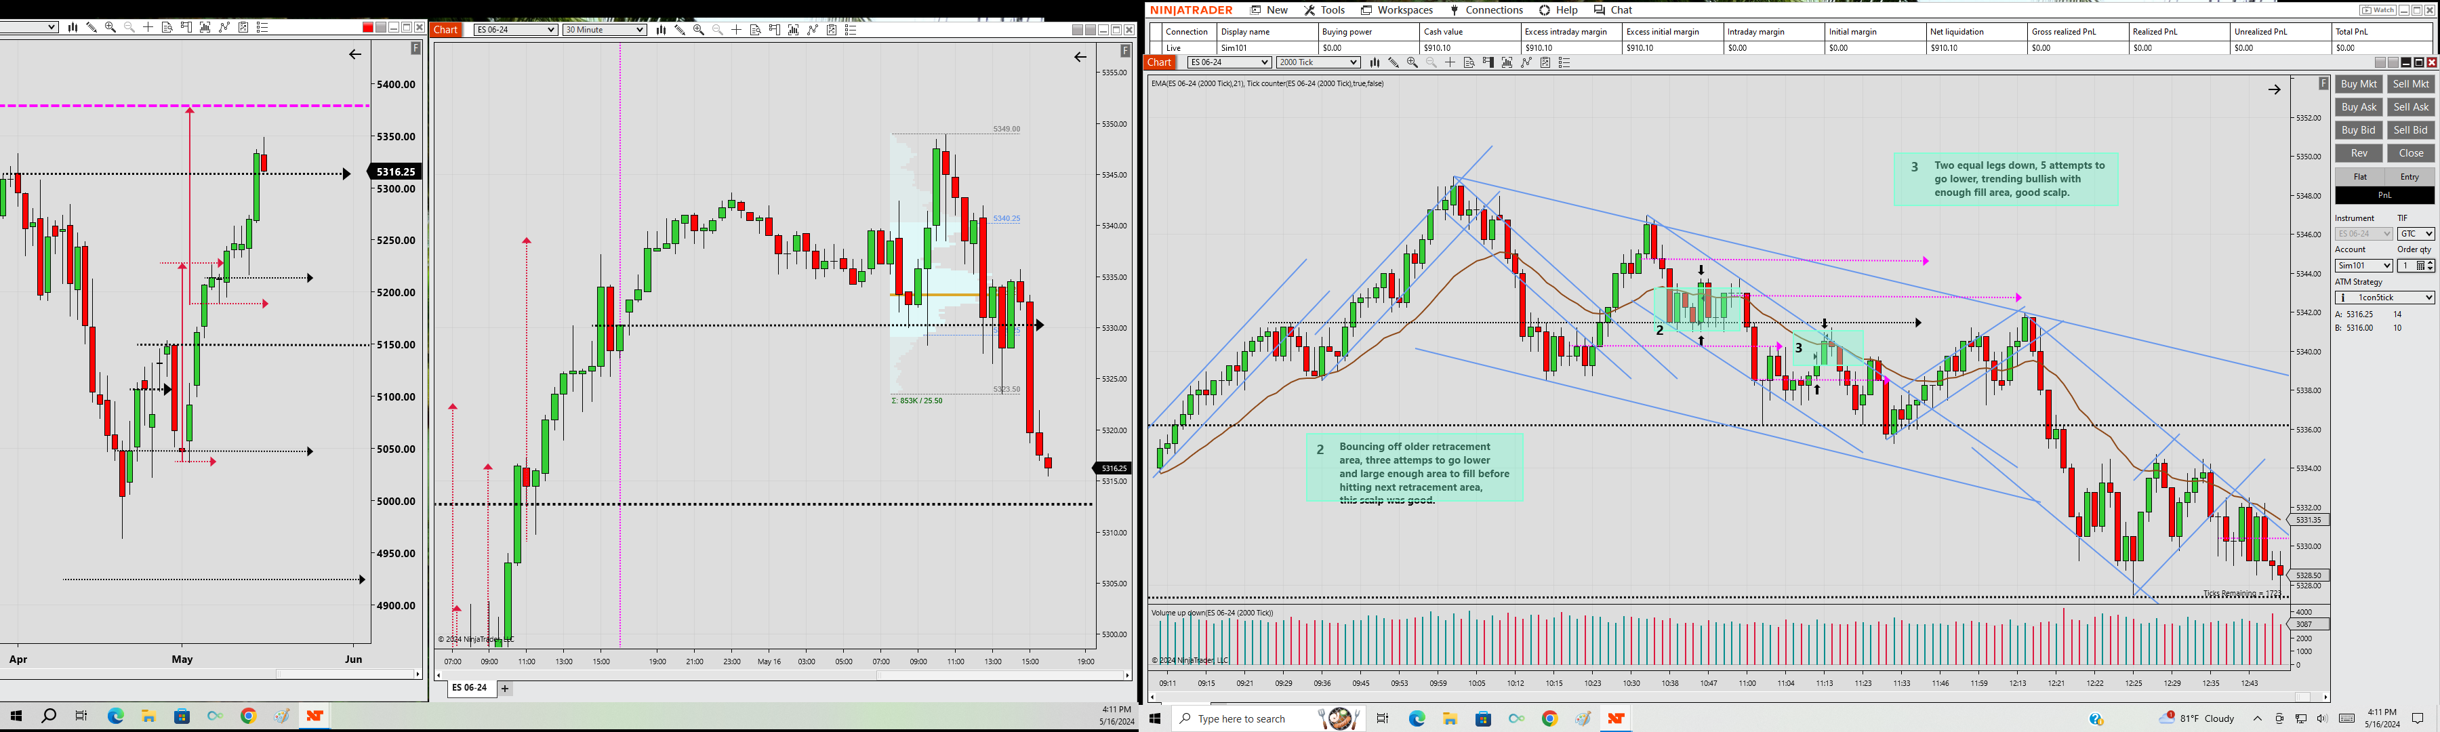Open the New menu in NinjaTrader
2440x732 pixels.
pyautogui.click(x=1269, y=10)
